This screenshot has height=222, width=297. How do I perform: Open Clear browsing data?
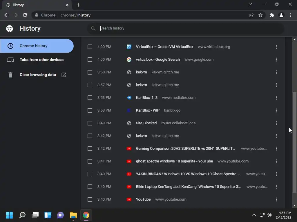[x=37, y=75]
